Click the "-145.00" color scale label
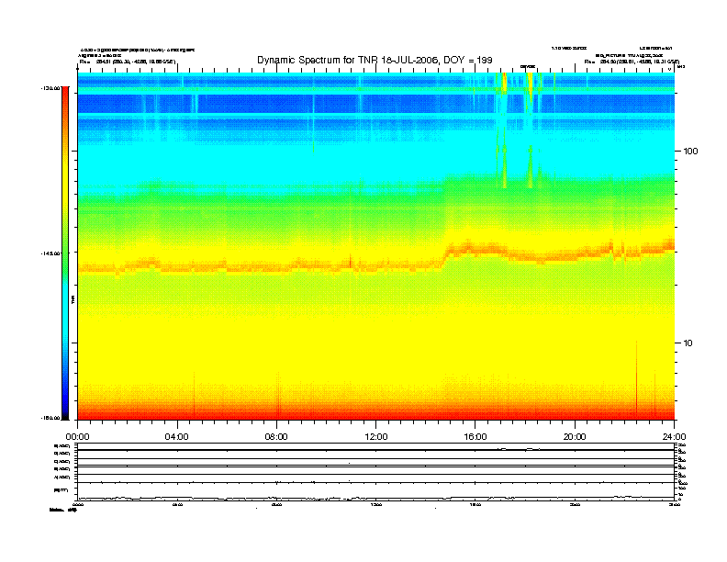727x562 pixels. [50, 253]
